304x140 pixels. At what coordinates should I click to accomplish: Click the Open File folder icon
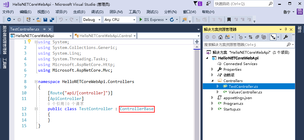[x=39, y=19]
